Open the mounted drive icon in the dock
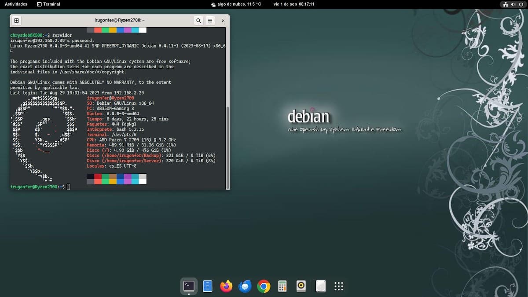 click(x=321, y=286)
